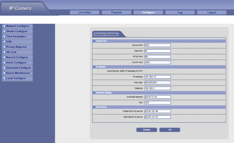
Task: Open Device Maintenance in the sidebar
Action: (x=17, y=73)
